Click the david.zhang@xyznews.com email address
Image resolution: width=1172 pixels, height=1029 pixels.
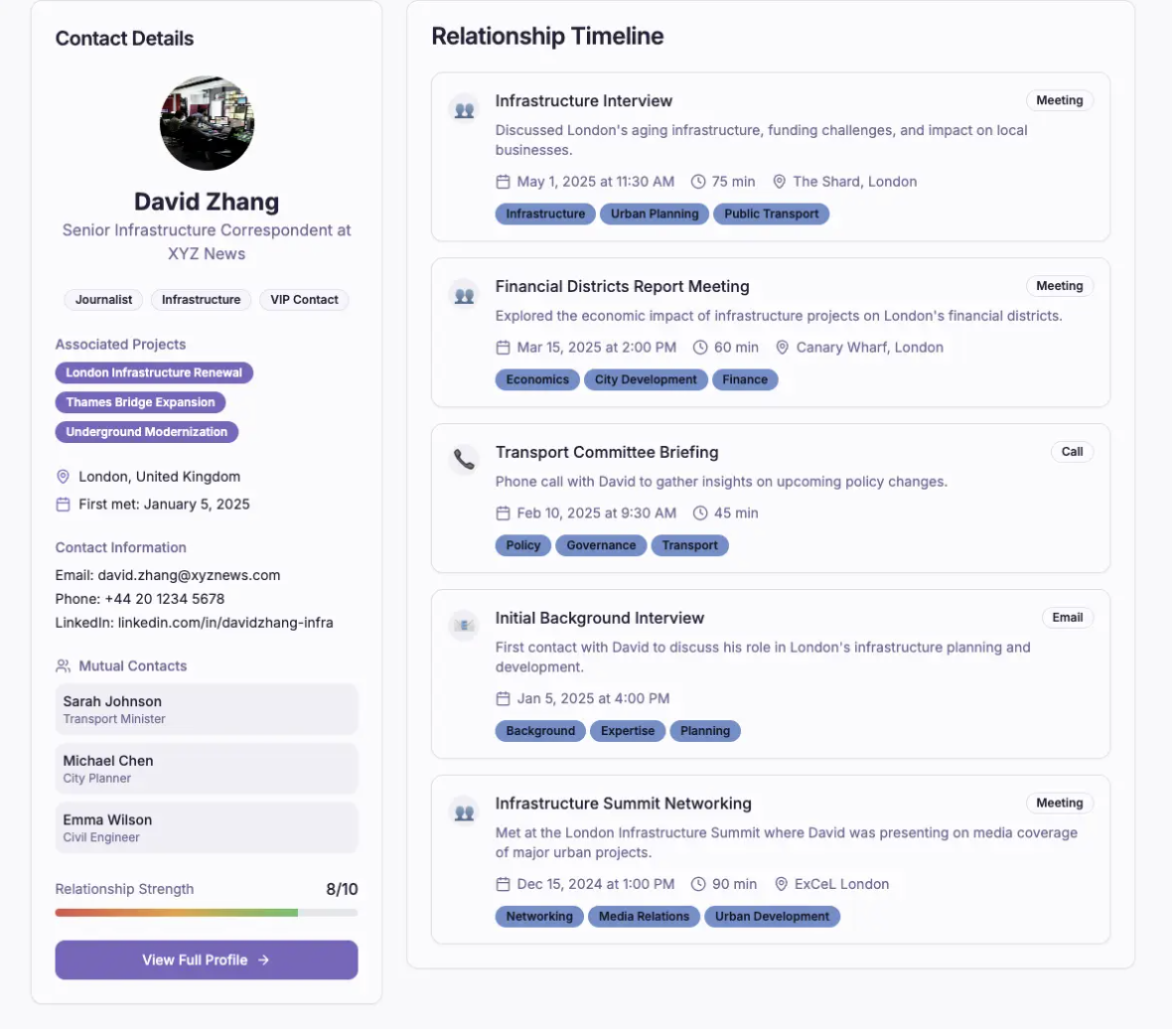tap(189, 575)
